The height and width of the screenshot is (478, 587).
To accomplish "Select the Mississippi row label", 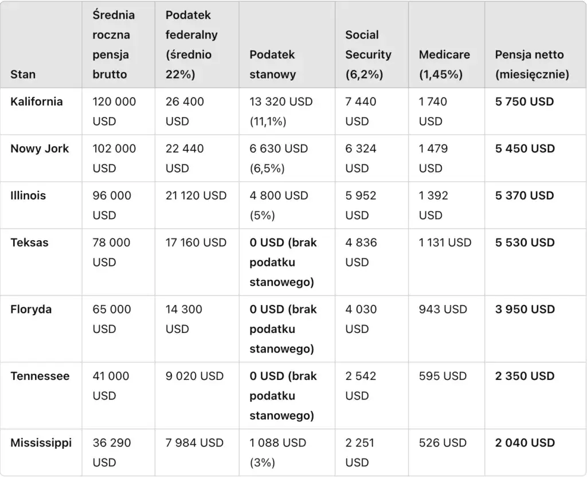I will (41, 443).
